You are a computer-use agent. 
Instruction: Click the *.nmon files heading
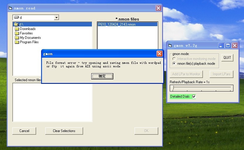[x=127, y=19]
